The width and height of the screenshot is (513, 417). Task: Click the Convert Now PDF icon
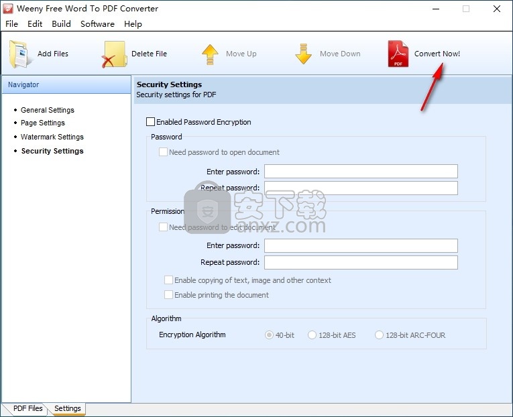click(398, 54)
